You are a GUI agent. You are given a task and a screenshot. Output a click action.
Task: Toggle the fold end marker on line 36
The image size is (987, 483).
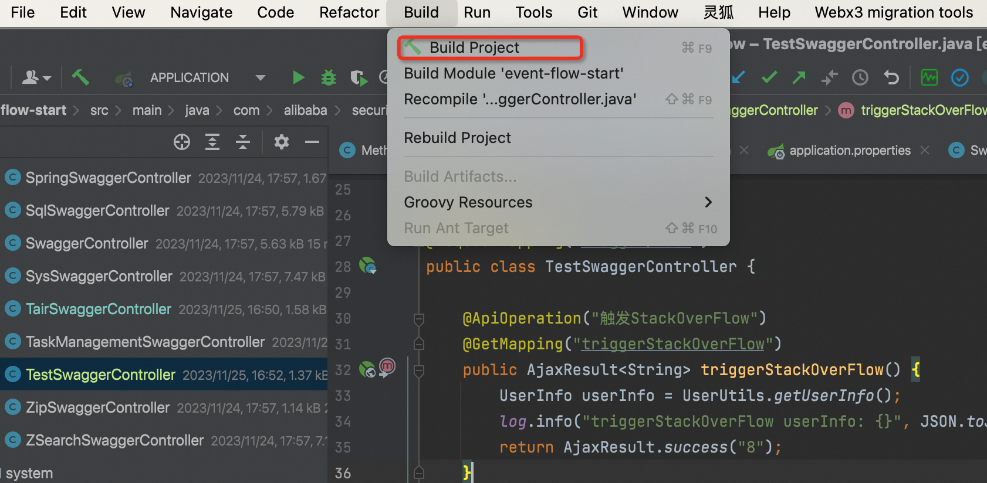[419, 472]
